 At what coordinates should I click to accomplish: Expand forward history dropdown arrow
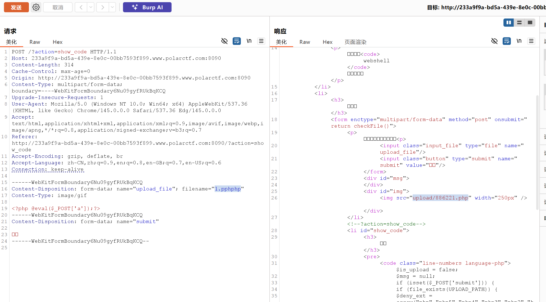tap(112, 7)
